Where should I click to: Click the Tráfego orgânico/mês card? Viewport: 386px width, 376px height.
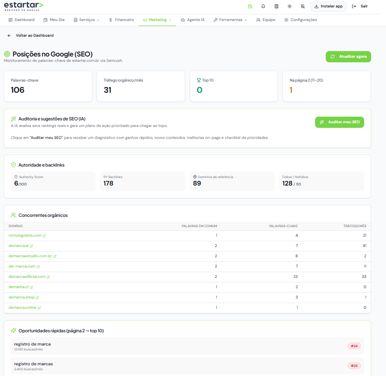[141, 86]
